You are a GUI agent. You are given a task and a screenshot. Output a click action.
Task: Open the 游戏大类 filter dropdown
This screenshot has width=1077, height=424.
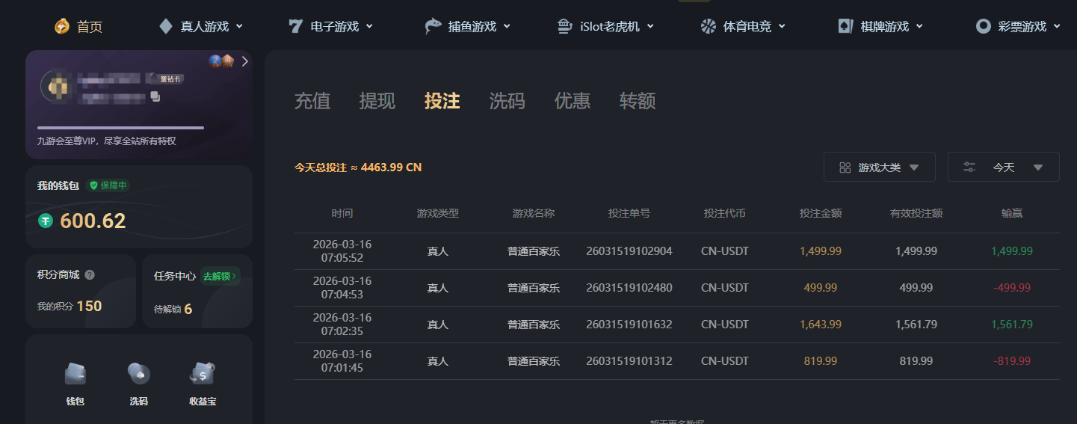(x=879, y=168)
